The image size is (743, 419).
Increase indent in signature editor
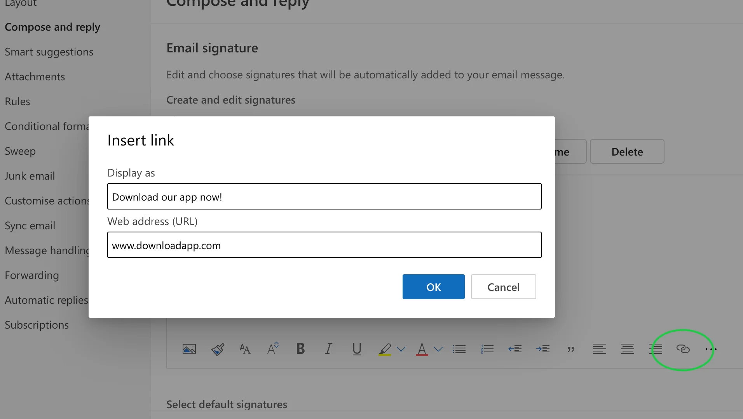[x=543, y=349]
